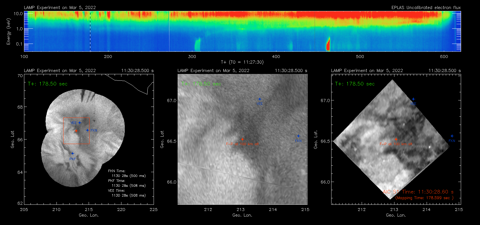The height and width of the screenshot is (225, 480).
Task: Click the 'Geo. Lat' label of the middle panel
Action: click(162, 139)
